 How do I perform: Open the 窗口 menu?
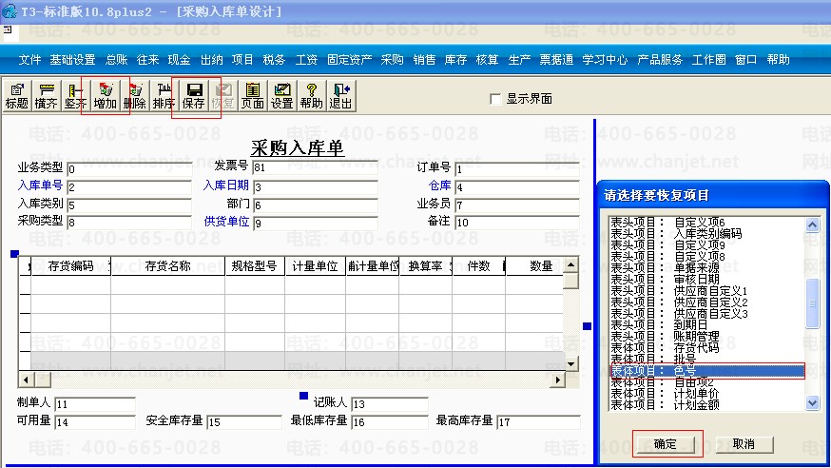click(745, 60)
